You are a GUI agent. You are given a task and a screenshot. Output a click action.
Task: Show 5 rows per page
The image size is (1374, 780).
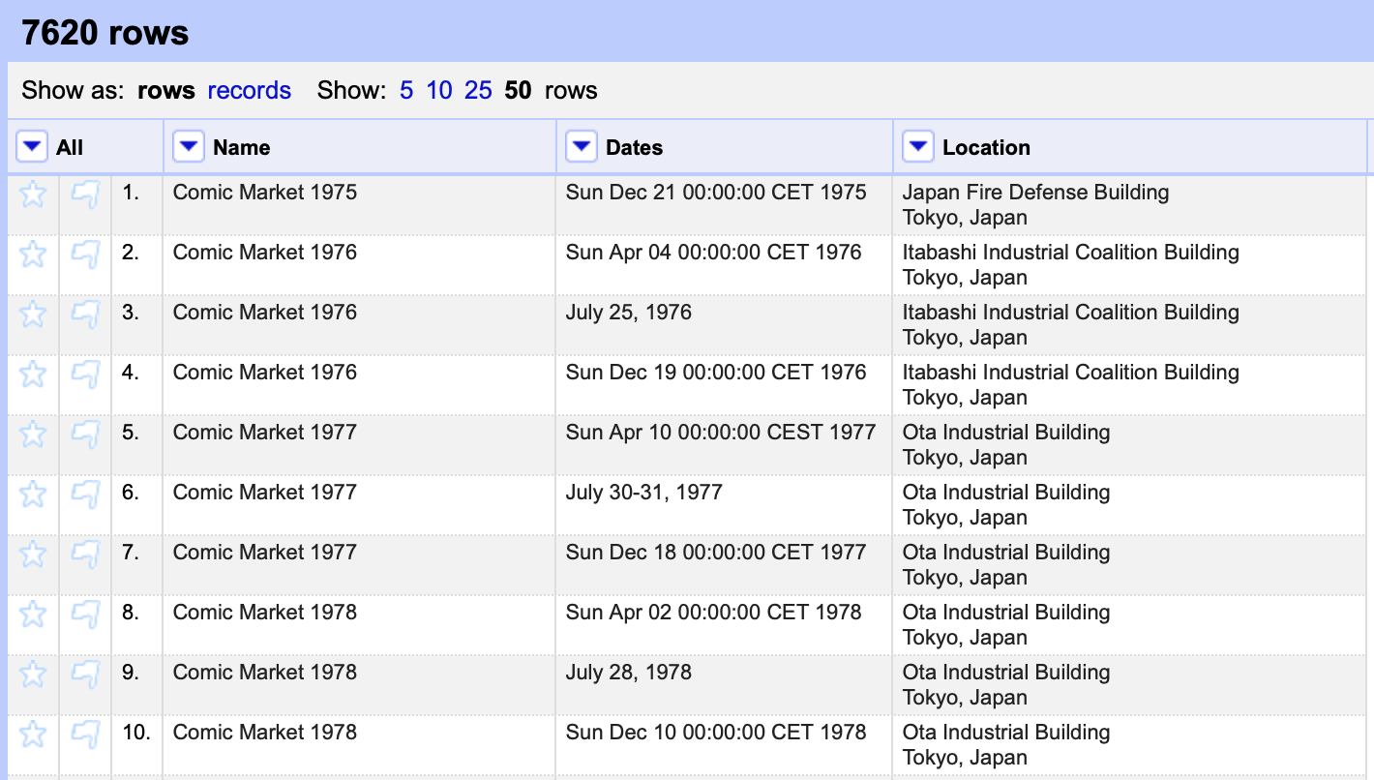pos(405,90)
